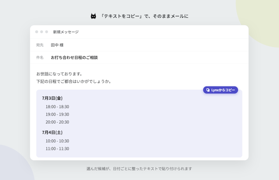Click the middle gray window control dot
The width and height of the screenshot is (279, 180).
[41, 32]
